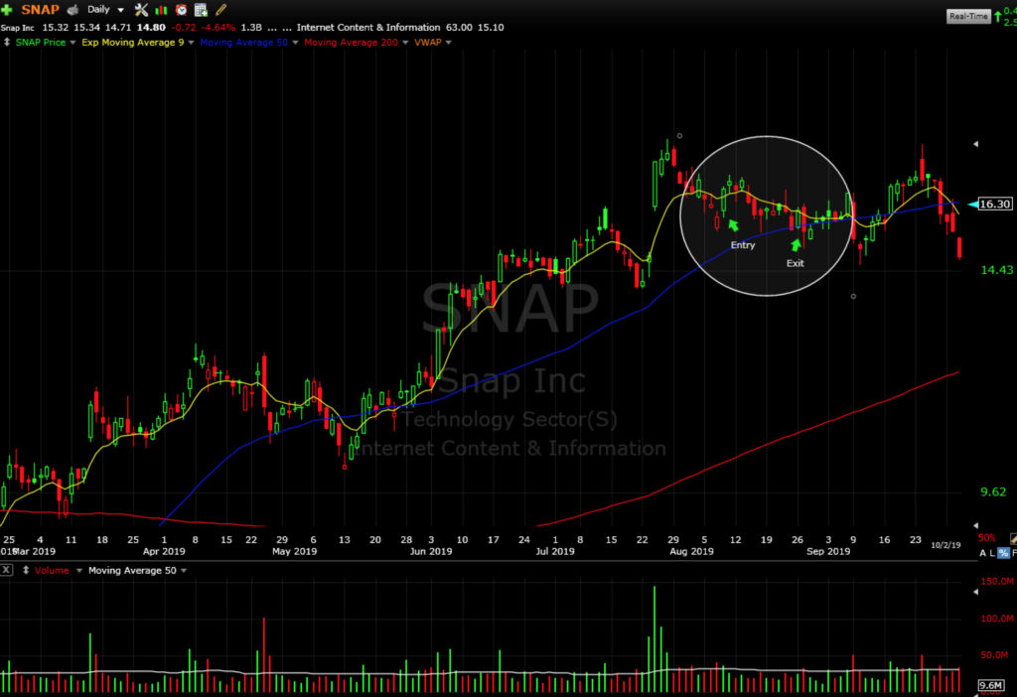Screen dimensions: 1017x697
Task: Click the red alarm clock alert icon
Action: [181, 10]
